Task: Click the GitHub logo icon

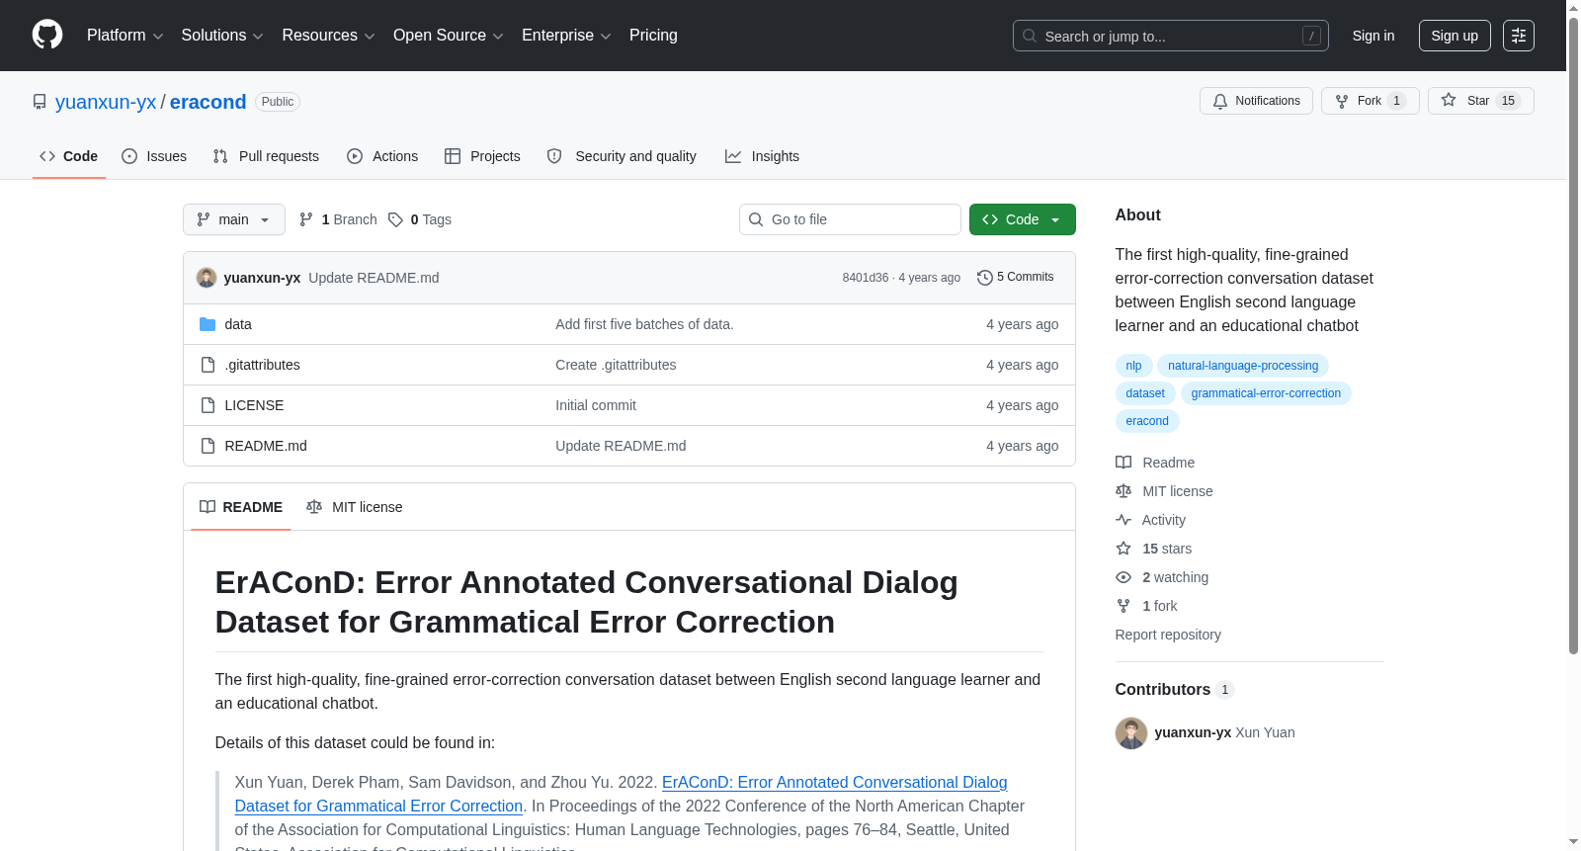Action: point(47,35)
